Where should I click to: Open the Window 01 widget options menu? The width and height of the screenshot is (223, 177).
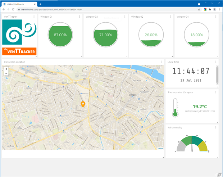pos(79,17)
